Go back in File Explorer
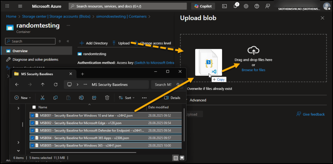 17,84
